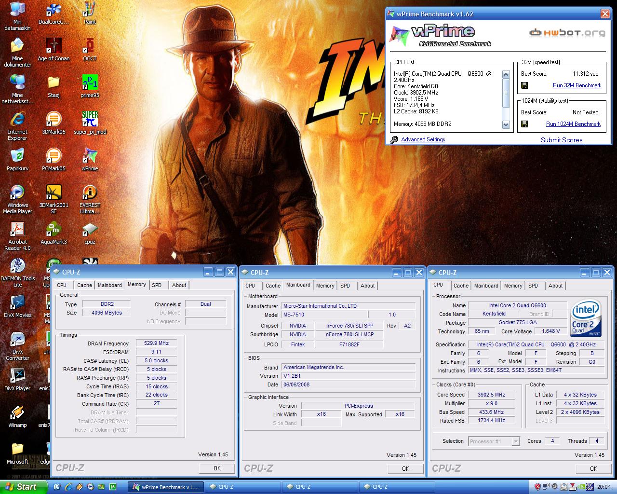The height and width of the screenshot is (494, 617).
Task: Launch EVEREST Ultimate shortcut
Action: (x=90, y=199)
